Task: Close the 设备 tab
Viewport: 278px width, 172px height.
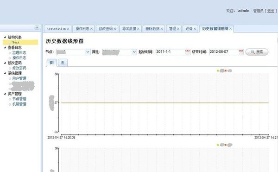Action: [195, 29]
